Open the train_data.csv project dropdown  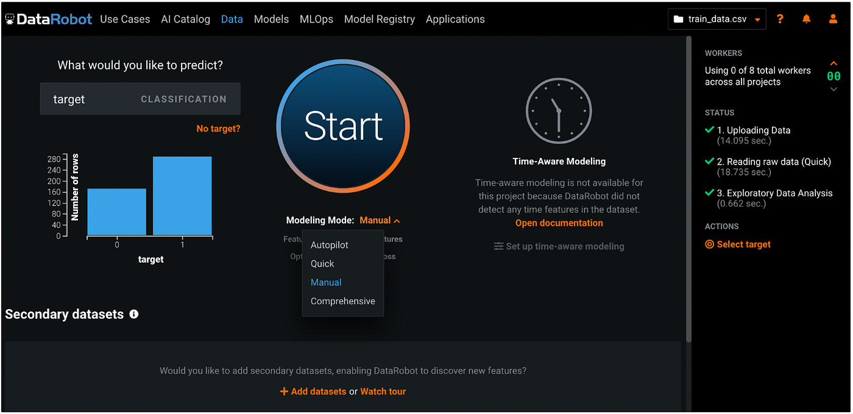[717, 19]
